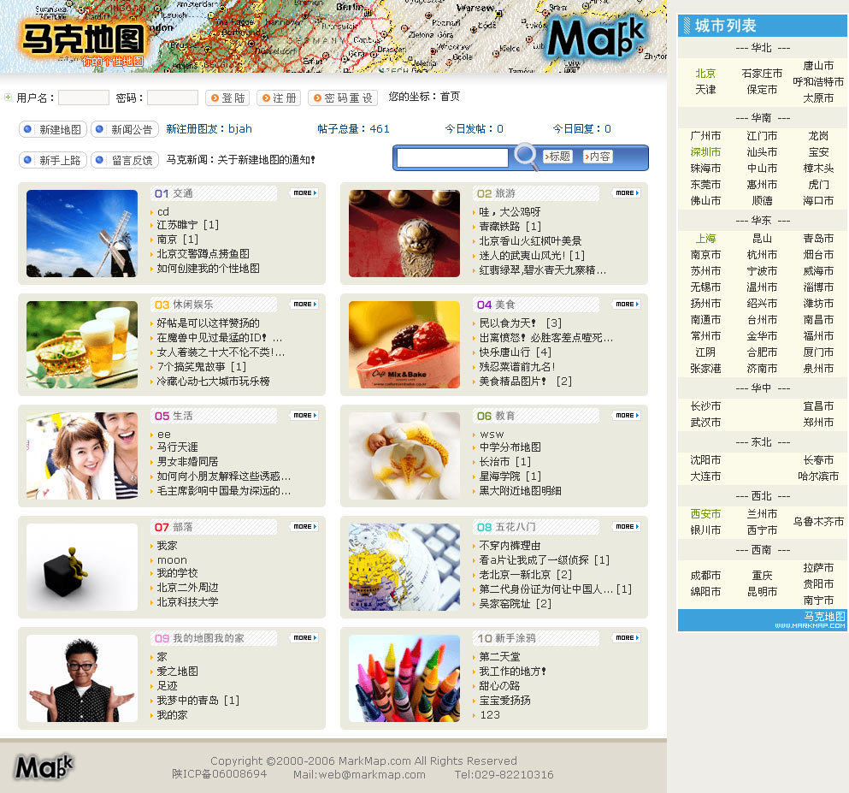This screenshot has width=849, height=793.
Task: Open MORE for the 02 旅游 section
Action: pos(627,192)
